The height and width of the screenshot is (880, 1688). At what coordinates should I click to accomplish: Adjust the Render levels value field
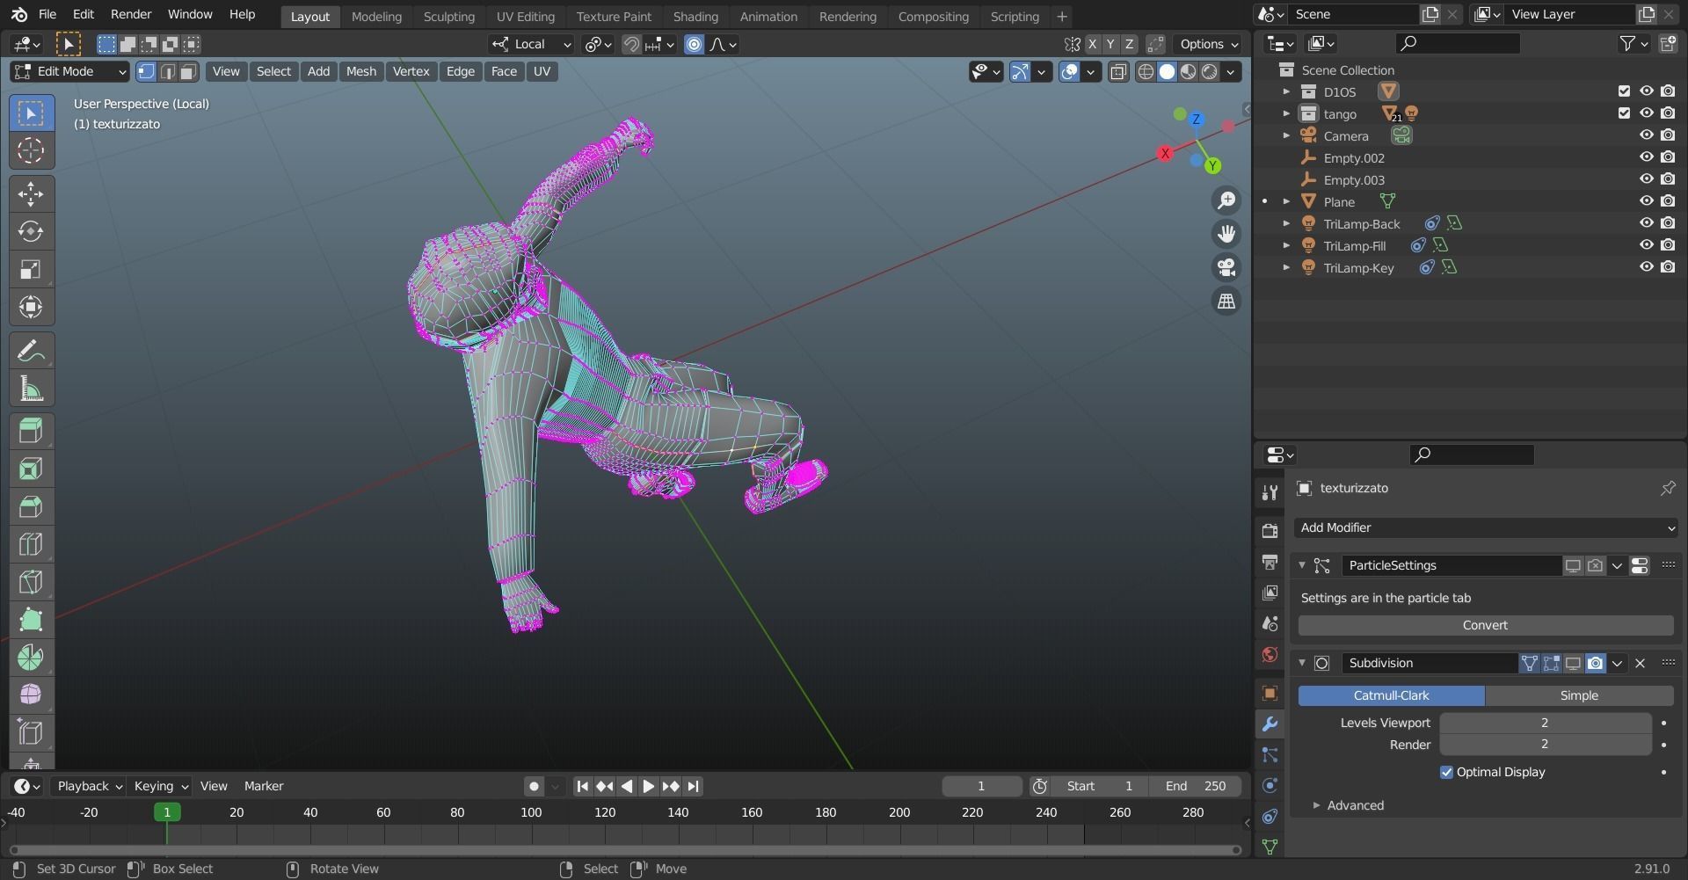click(x=1545, y=745)
